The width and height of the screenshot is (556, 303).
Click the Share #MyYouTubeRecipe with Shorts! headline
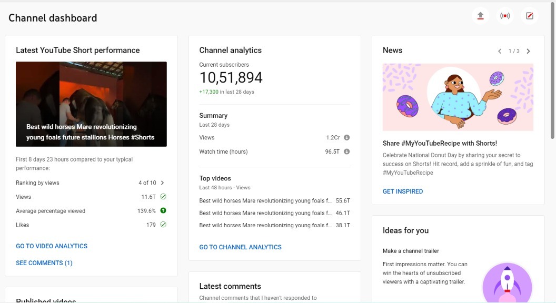point(440,143)
